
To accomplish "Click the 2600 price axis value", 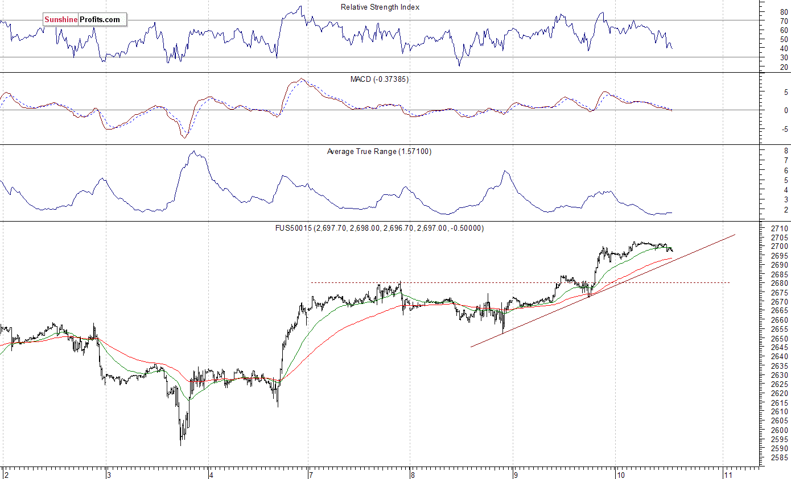I will pos(780,430).
